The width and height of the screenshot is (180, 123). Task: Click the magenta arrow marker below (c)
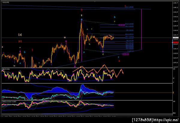20,52
